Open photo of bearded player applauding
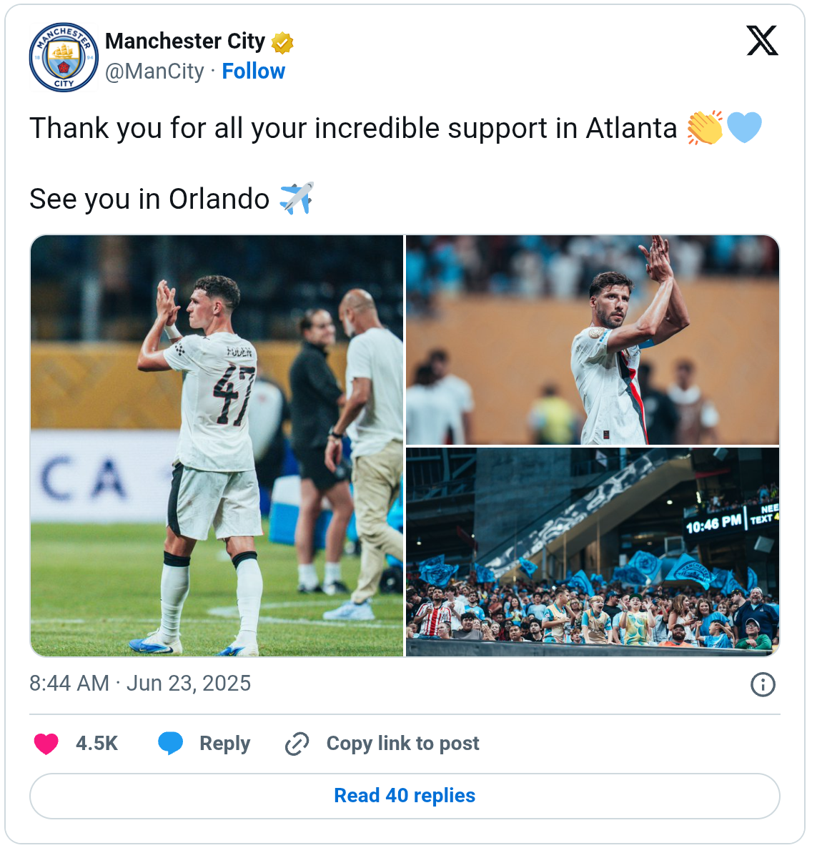817x858 pixels. 593,340
